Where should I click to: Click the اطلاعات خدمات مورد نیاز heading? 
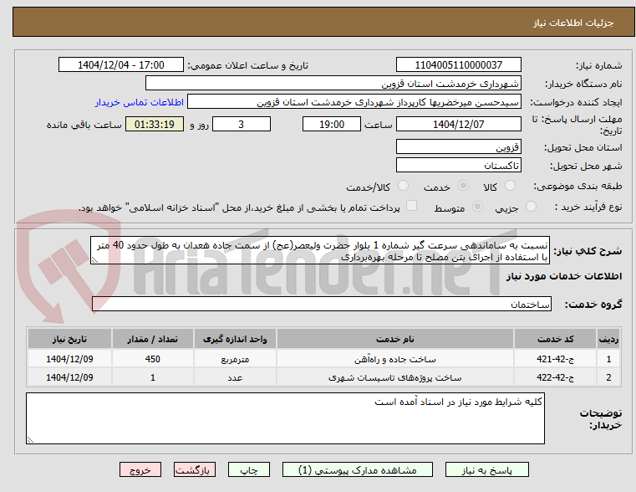coord(564,276)
